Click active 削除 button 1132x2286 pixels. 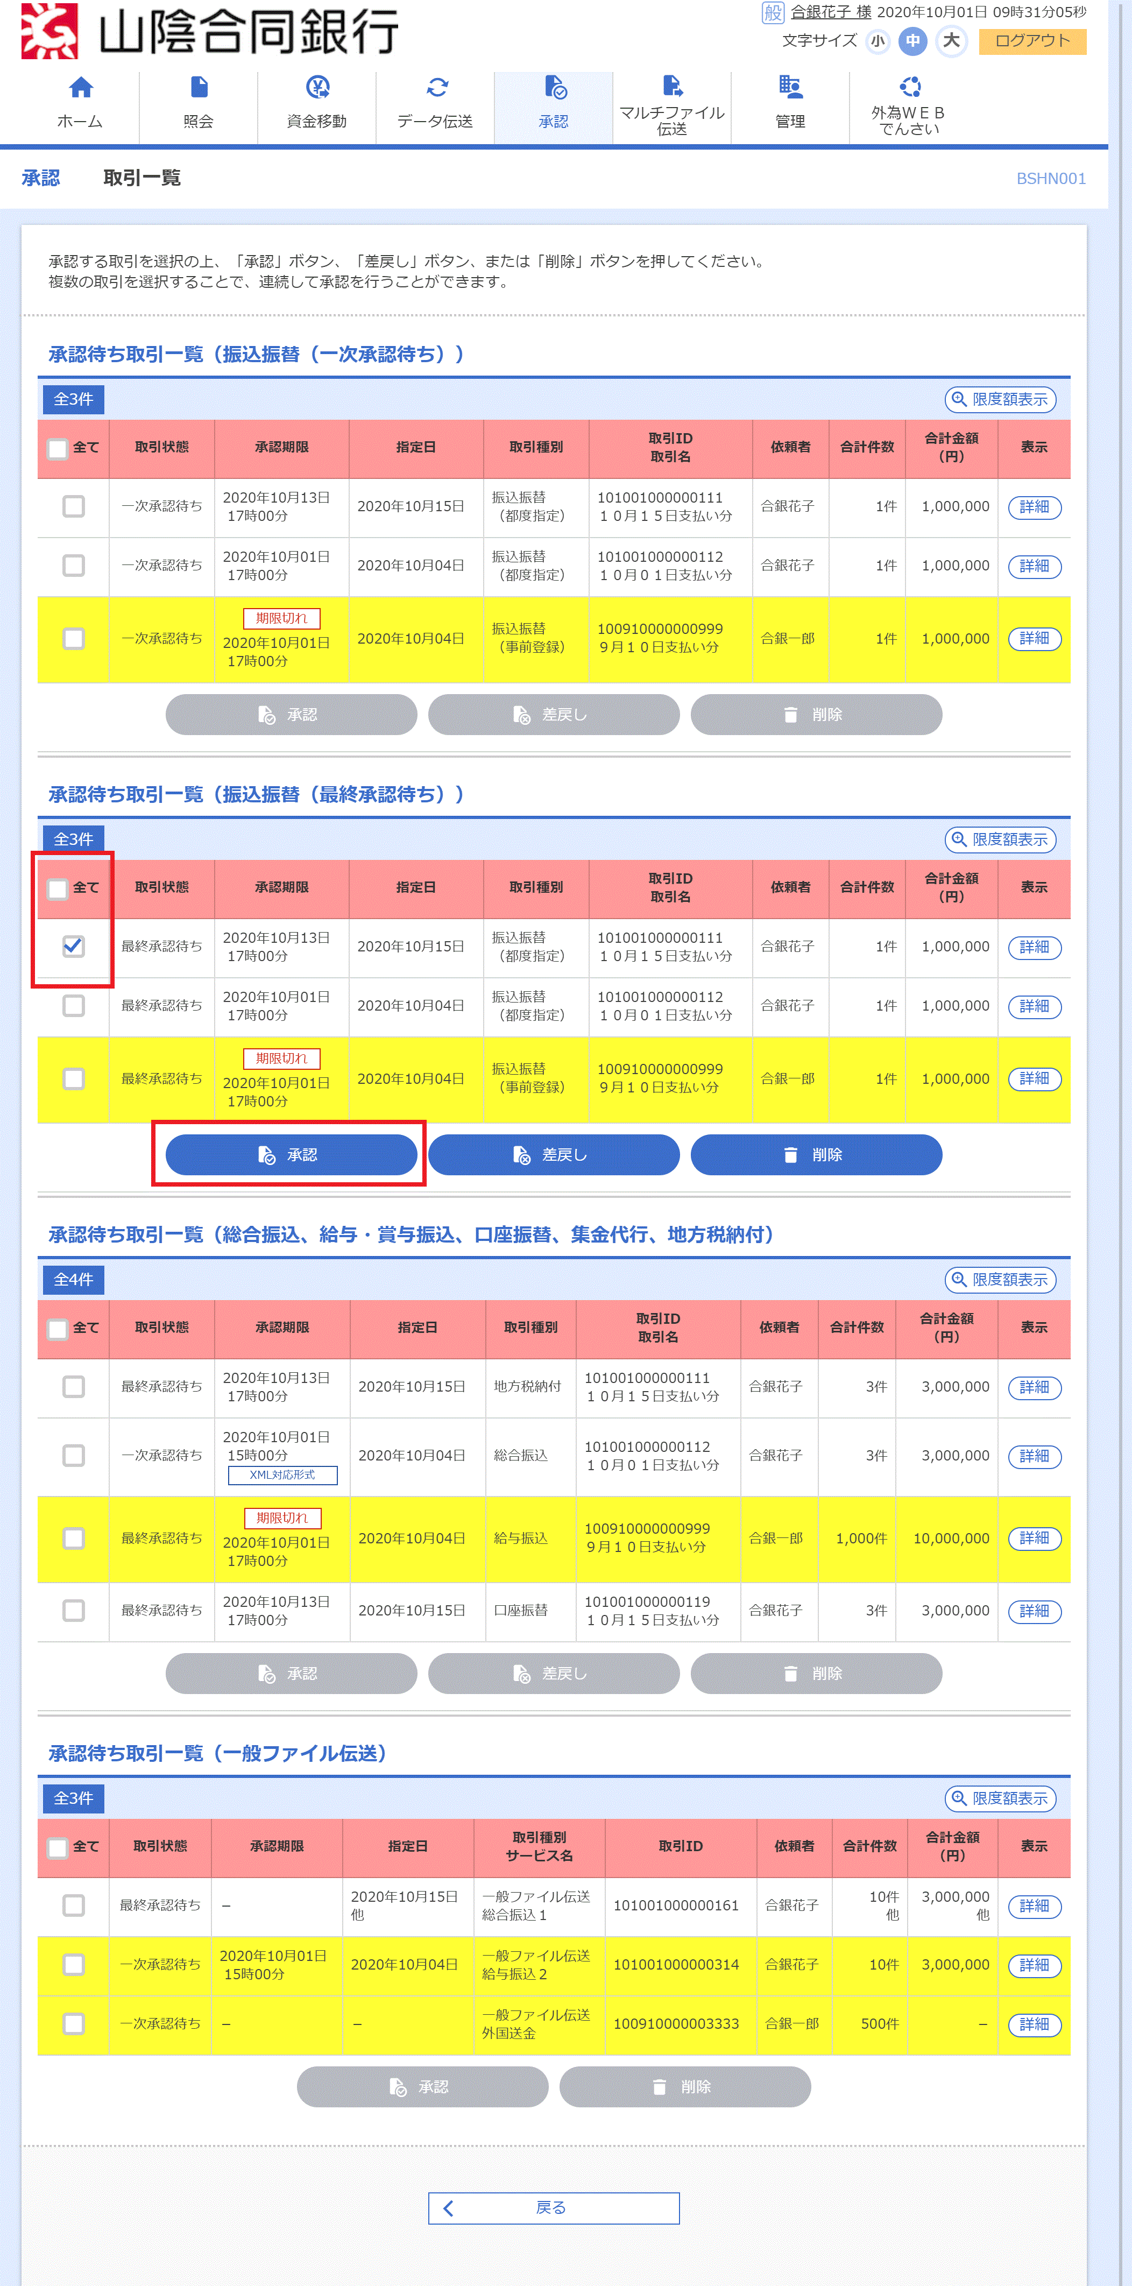(x=816, y=1154)
